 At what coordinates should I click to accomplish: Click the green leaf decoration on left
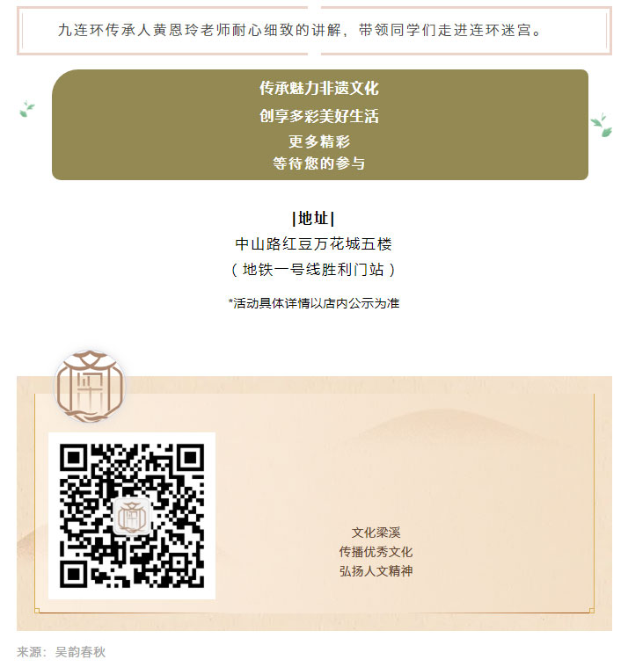tap(26, 109)
